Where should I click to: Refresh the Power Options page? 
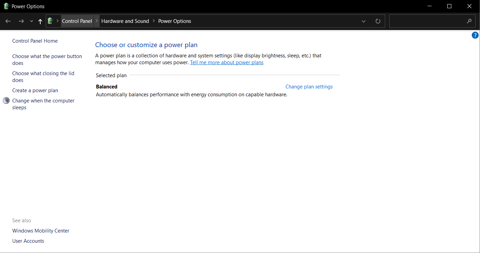click(378, 21)
